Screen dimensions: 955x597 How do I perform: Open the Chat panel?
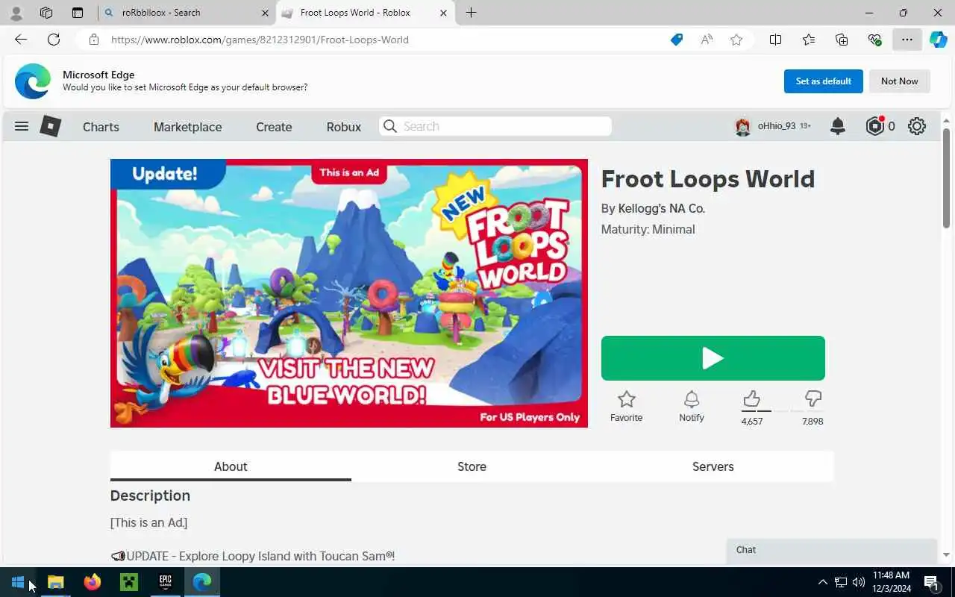tap(831, 550)
